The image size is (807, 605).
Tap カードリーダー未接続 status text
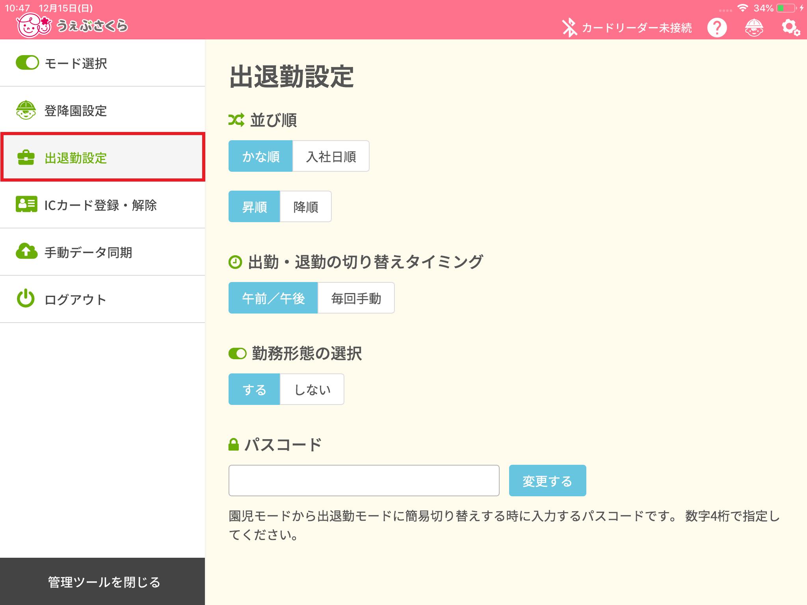tap(637, 28)
